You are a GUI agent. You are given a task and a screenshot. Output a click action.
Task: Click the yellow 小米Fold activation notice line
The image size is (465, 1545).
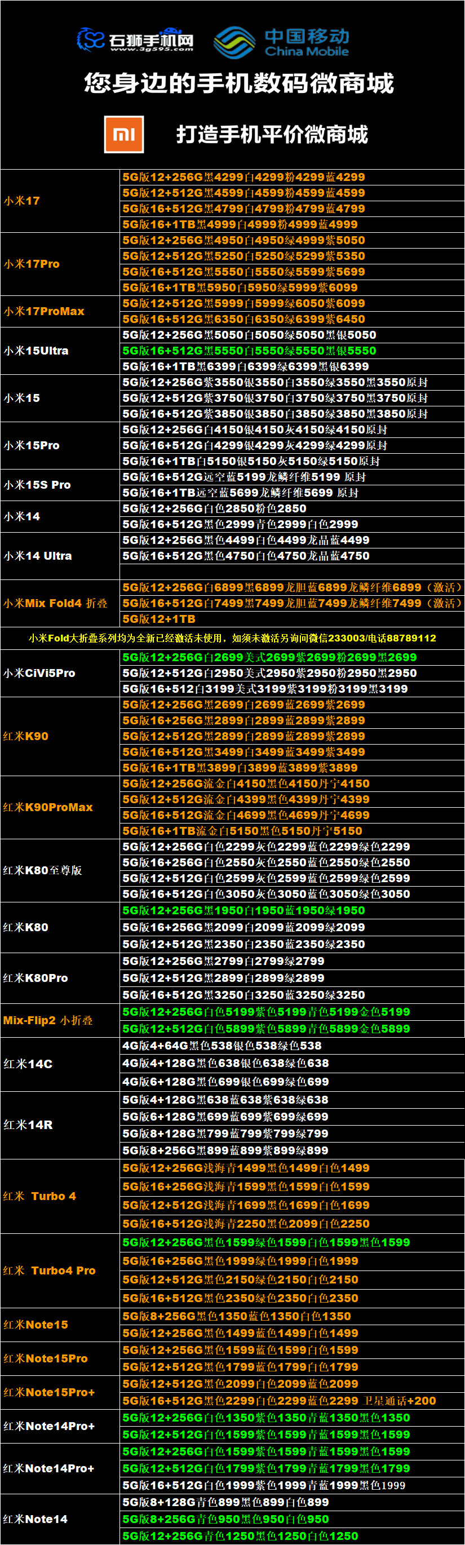[x=232, y=638]
